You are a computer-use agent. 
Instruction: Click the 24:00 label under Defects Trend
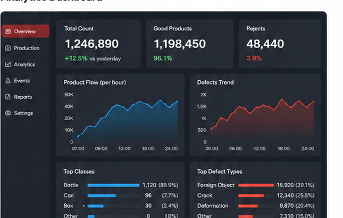click(307, 149)
